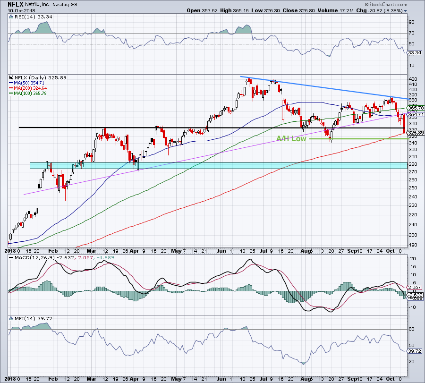This screenshot has height=383, width=425.
Task: Click the RSI(14) area-chart legend icon
Action: [11, 17]
